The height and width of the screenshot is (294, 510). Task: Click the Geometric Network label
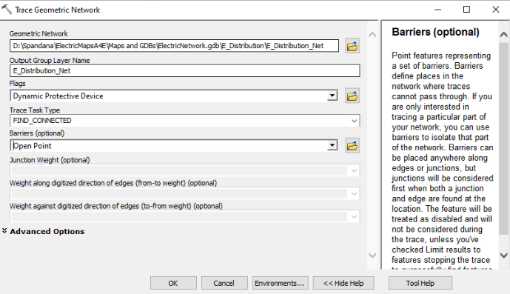(x=38, y=33)
